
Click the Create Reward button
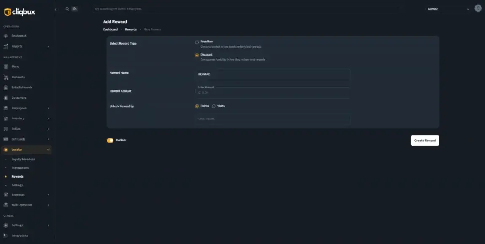click(x=425, y=141)
